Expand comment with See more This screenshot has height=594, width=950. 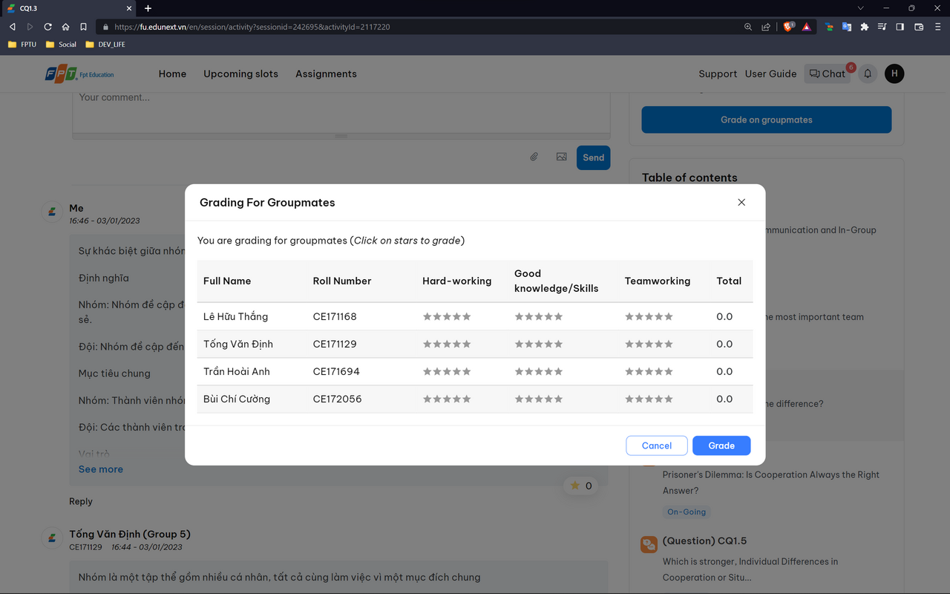(101, 469)
